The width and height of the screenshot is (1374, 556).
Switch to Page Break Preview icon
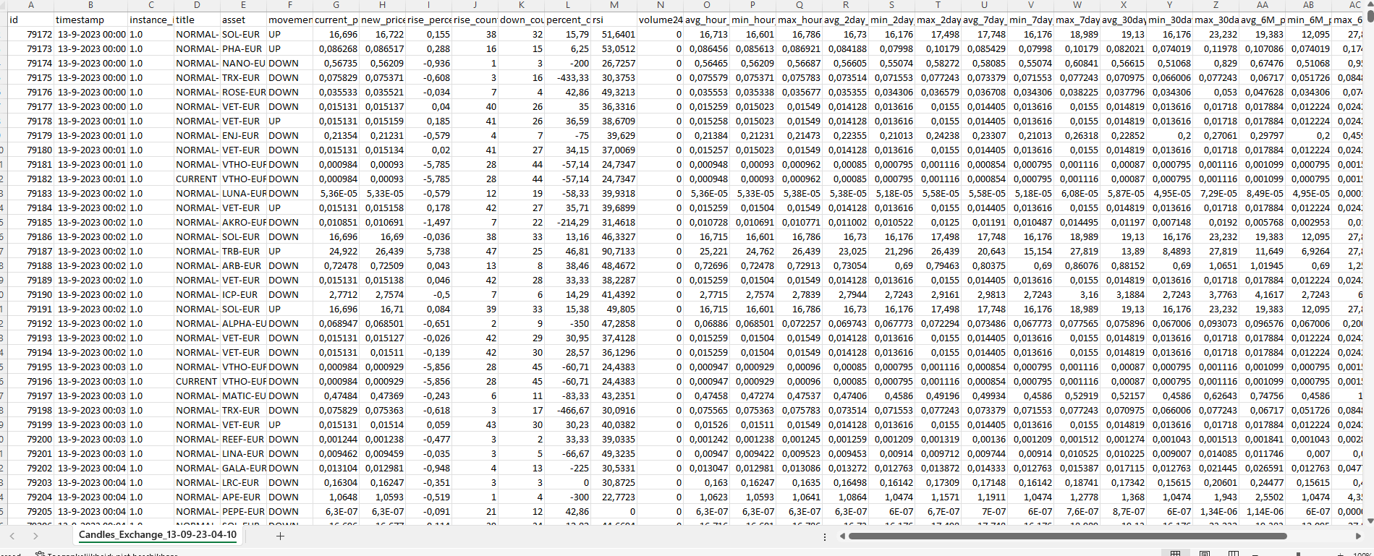[x=1234, y=553]
